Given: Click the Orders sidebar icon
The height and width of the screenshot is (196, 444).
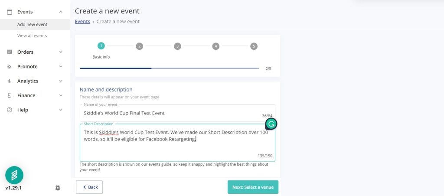Looking at the screenshot, I should [10, 52].
